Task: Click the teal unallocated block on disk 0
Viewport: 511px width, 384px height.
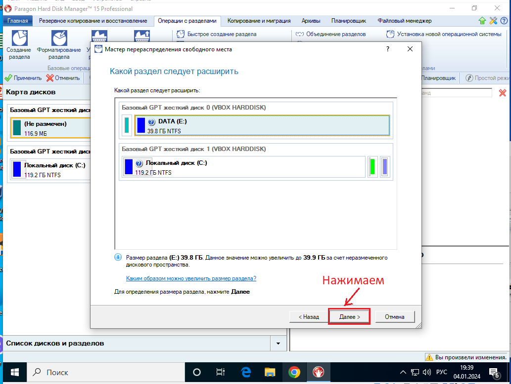Action: coord(127,125)
